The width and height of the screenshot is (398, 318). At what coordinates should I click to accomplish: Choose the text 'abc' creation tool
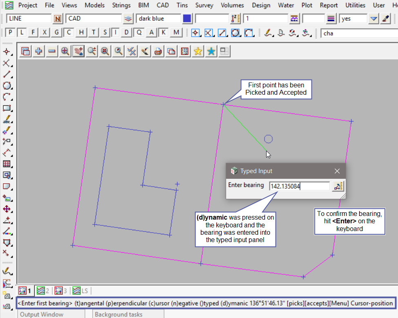pos(7,120)
